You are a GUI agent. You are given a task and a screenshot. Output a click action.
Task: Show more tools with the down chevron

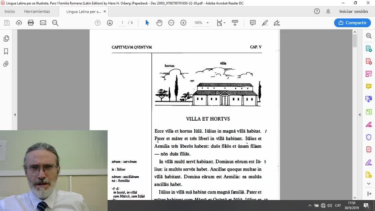(x=368, y=184)
